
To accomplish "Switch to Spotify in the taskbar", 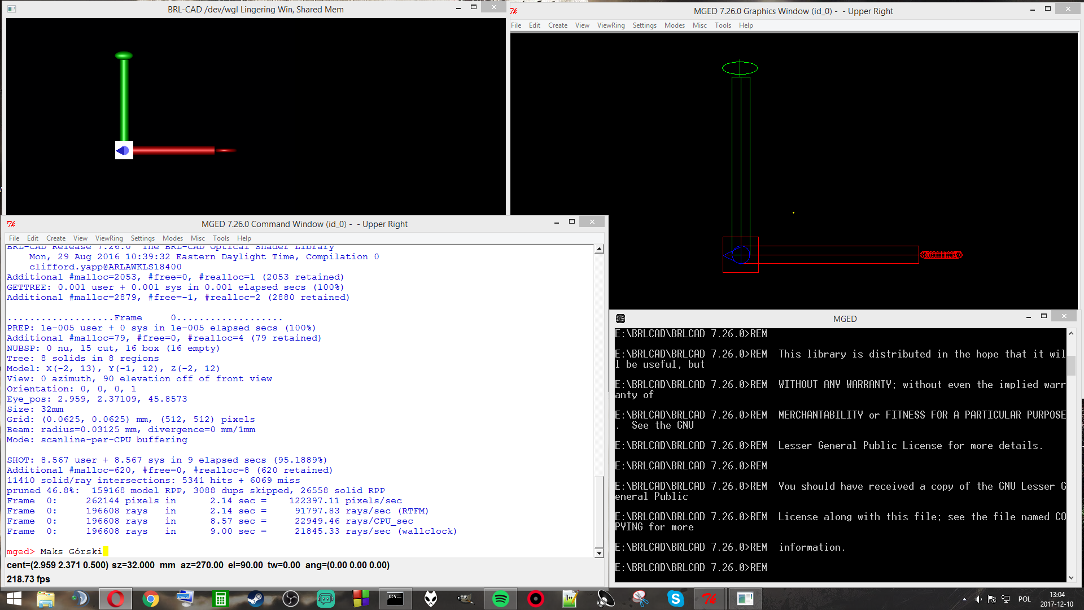I will (501, 599).
